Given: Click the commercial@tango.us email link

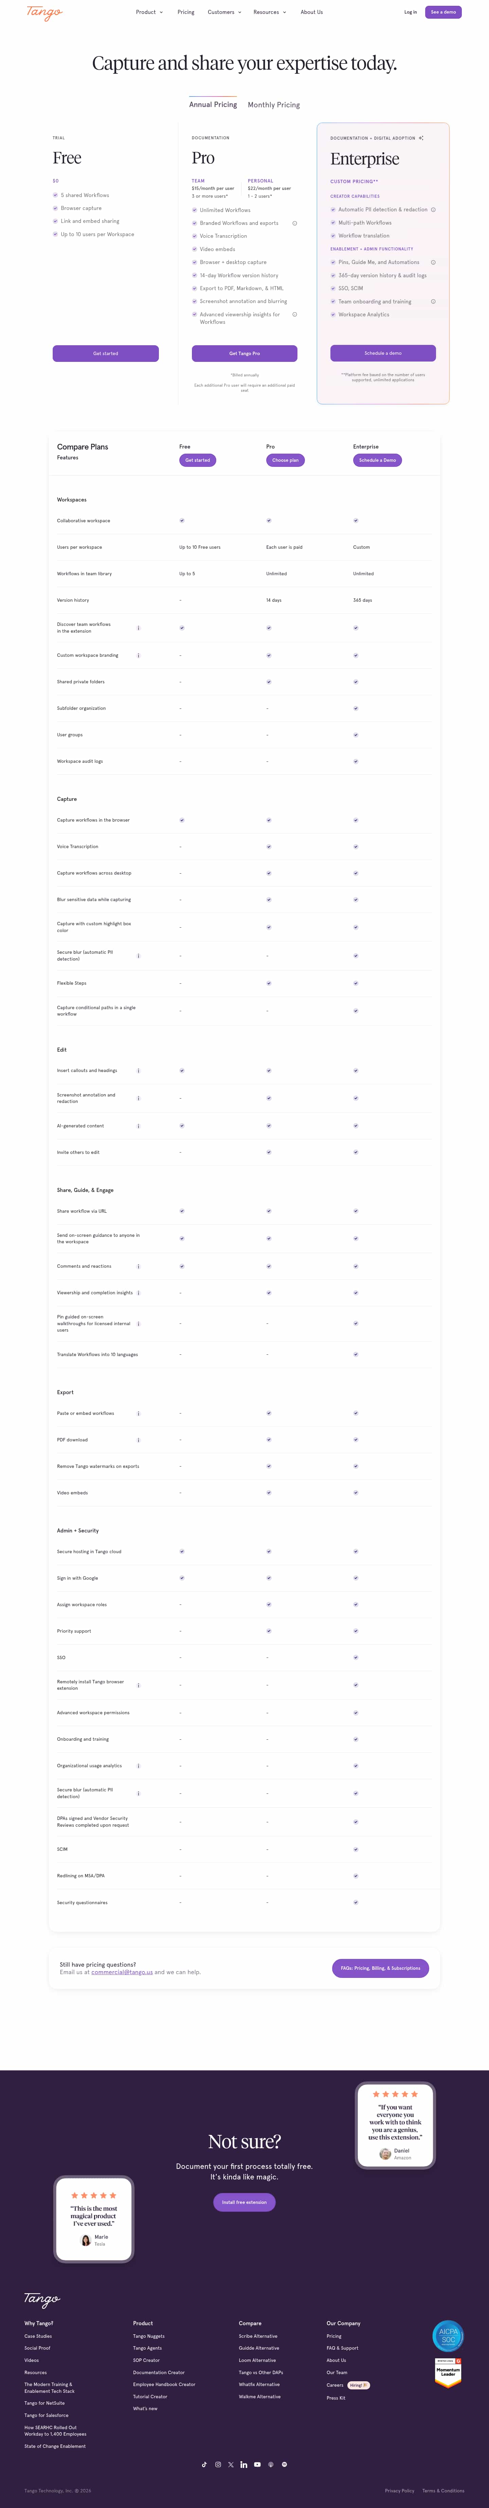Looking at the screenshot, I should point(122,1971).
